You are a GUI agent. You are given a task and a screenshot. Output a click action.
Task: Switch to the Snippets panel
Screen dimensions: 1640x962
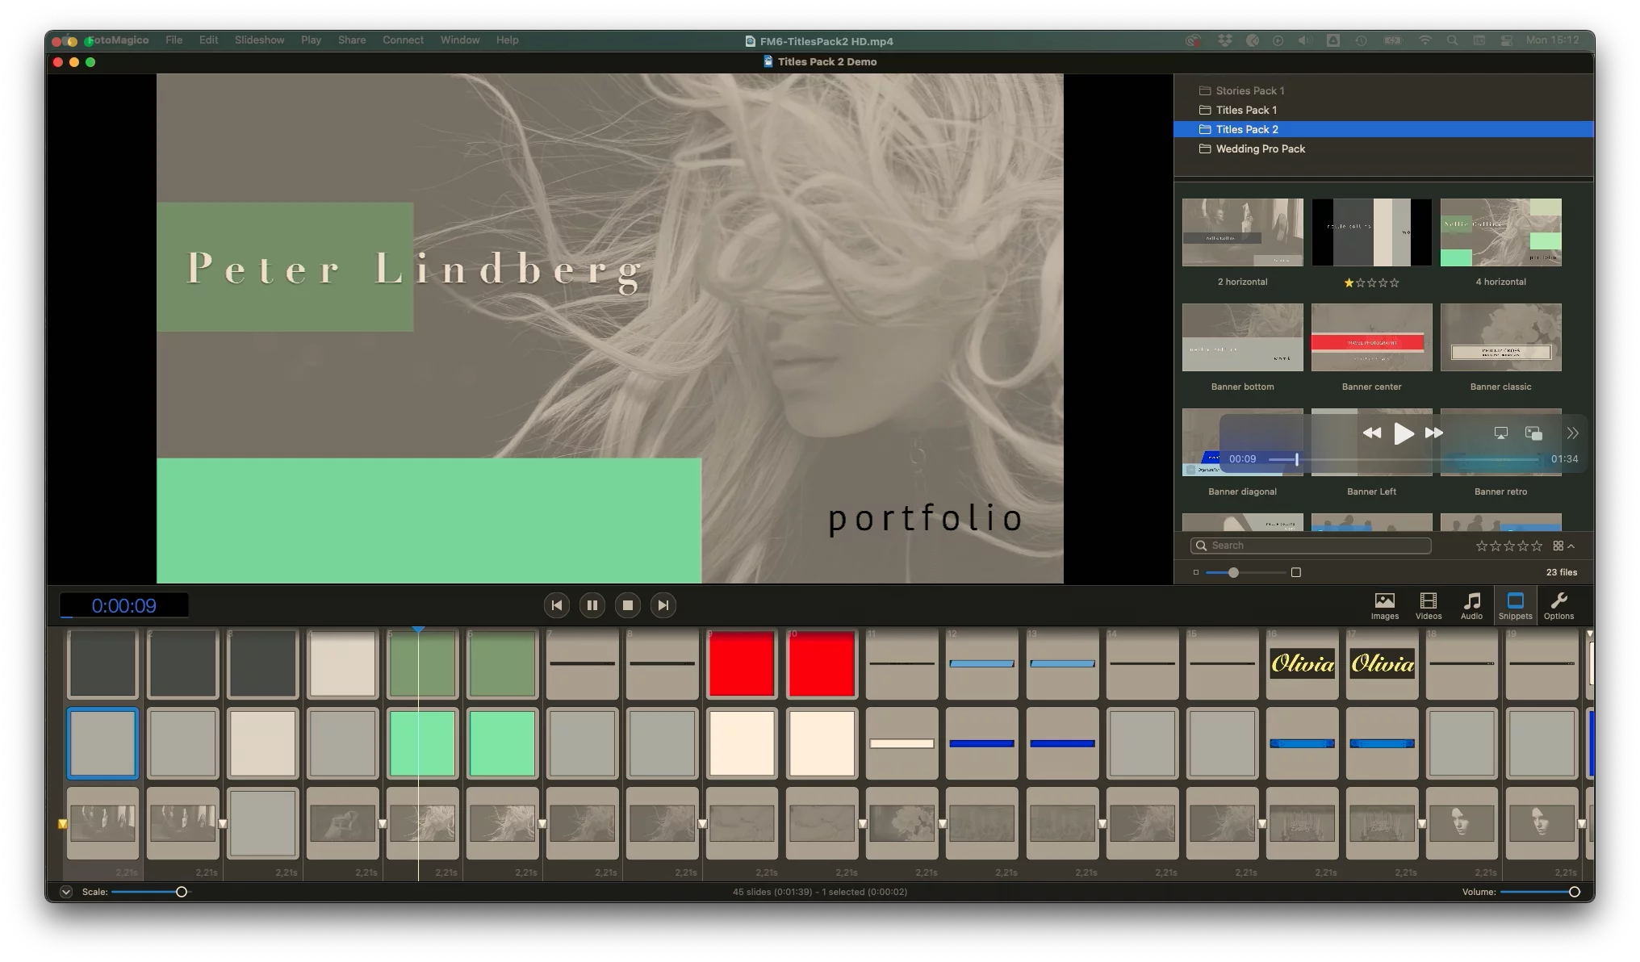point(1515,606)
